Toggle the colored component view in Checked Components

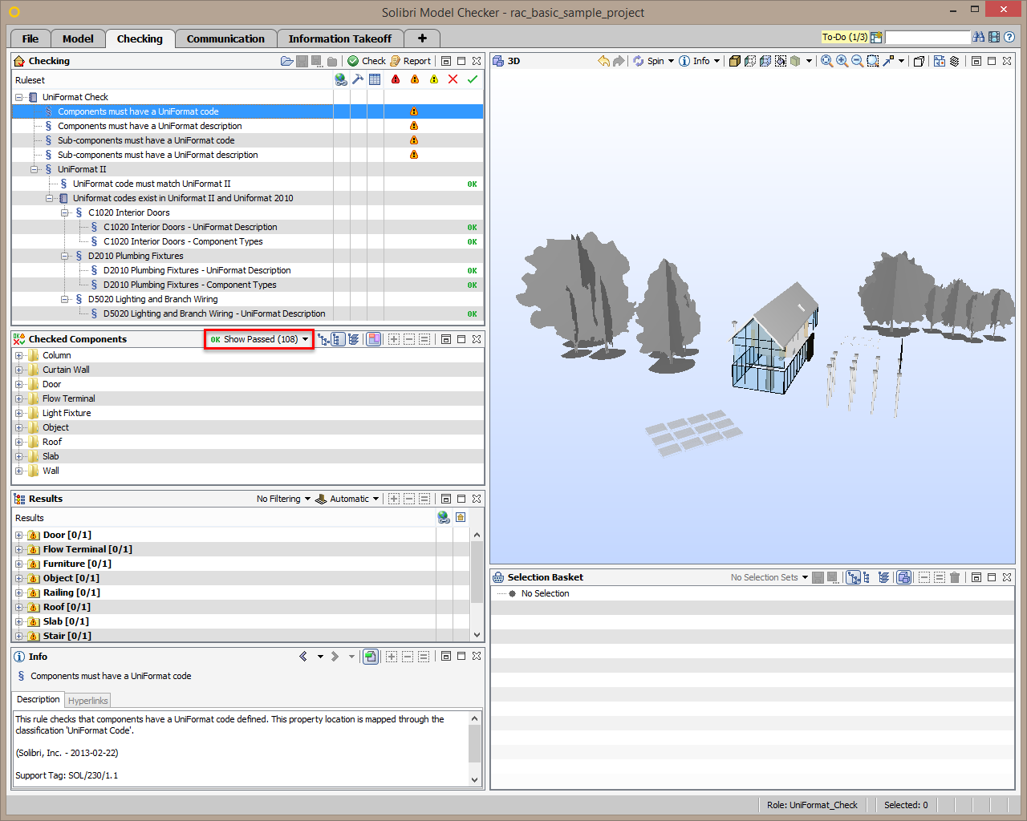374,339
